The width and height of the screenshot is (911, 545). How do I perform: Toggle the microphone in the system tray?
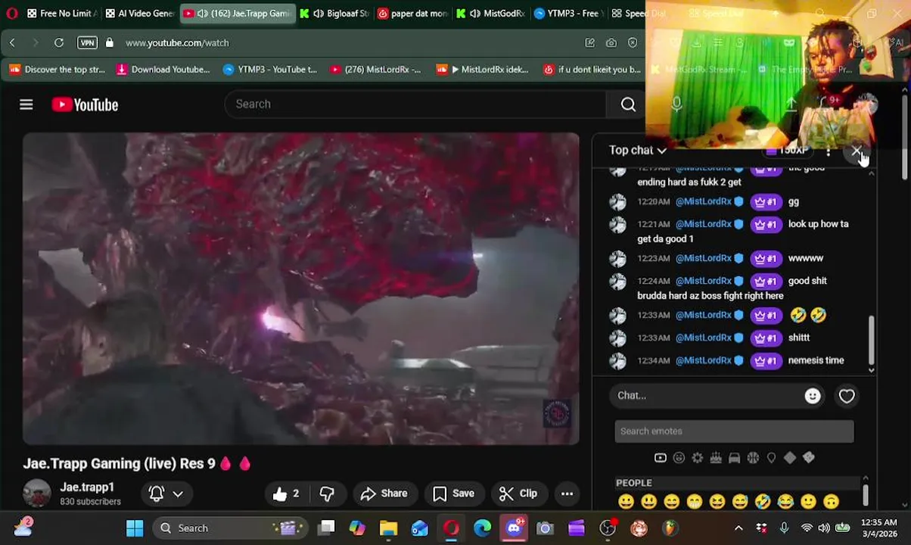(x=784, y=528)
